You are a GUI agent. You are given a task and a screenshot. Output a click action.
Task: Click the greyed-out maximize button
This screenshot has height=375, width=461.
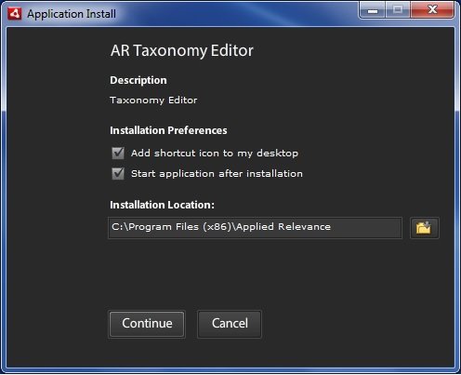398,11
